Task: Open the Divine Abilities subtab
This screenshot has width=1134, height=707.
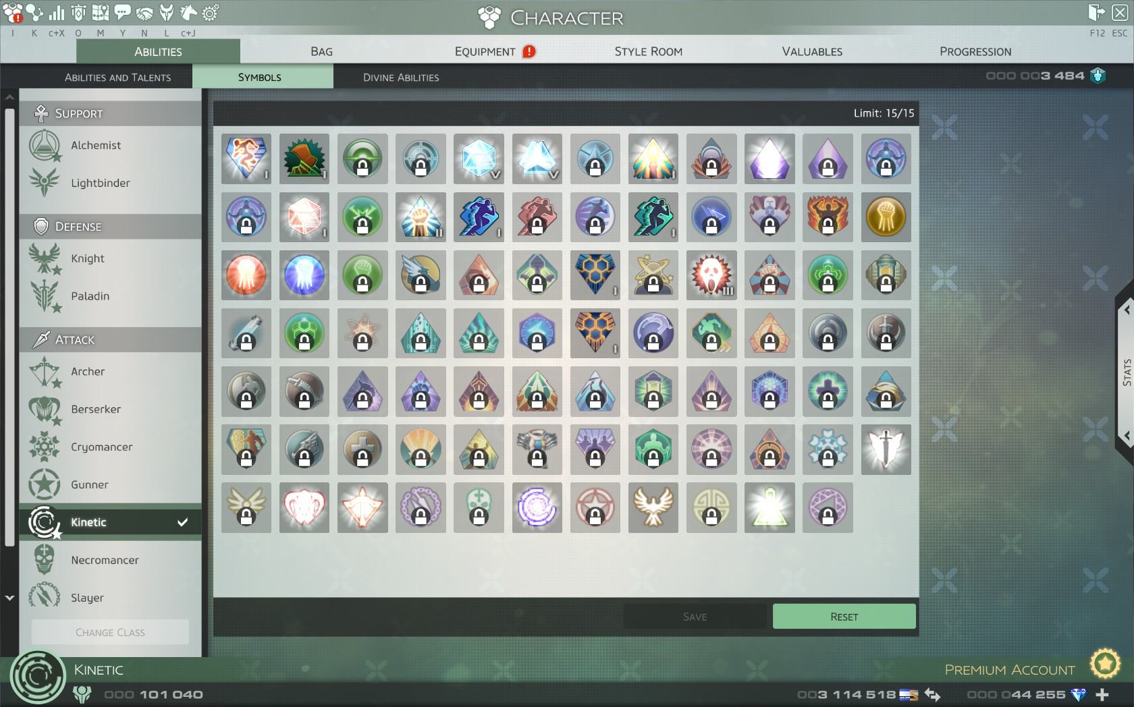Action: click(x=401, y=77)
